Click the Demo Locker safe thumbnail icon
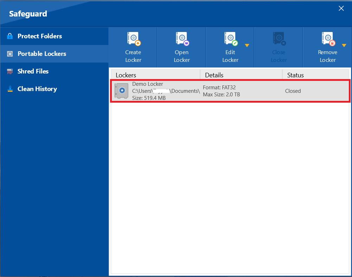 coord(121,91)
